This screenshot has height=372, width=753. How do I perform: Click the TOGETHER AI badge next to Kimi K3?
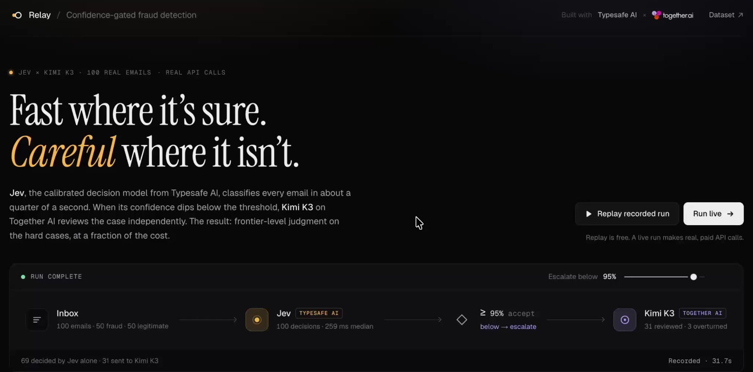click(x=702, y=313)
